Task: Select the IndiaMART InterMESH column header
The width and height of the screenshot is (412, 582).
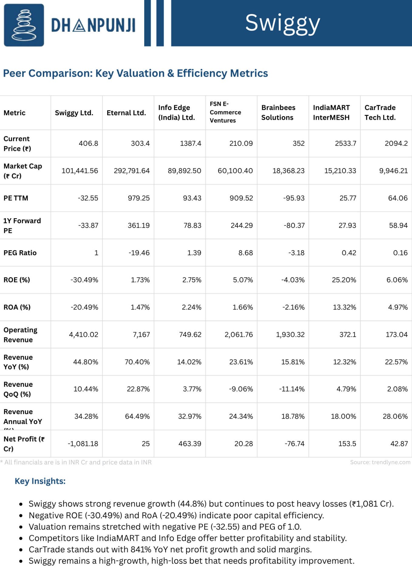Action: tap(331, 112)
